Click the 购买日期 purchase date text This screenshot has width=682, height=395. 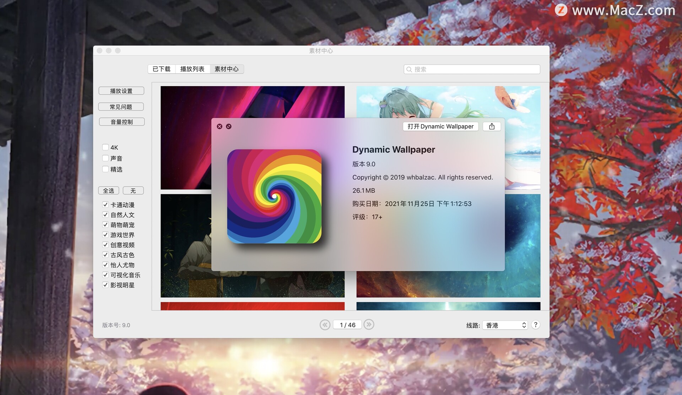(x=412, y=204)
